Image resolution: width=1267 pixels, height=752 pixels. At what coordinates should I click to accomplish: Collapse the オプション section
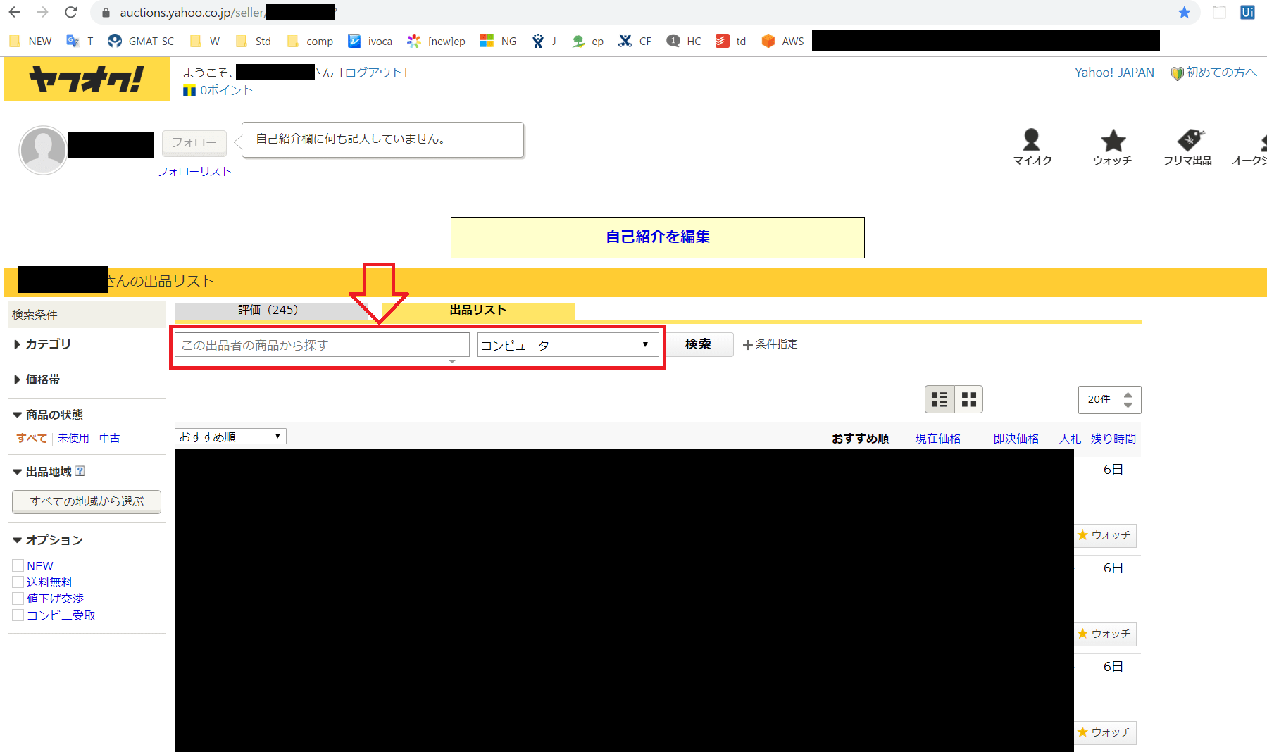[48, 540]
